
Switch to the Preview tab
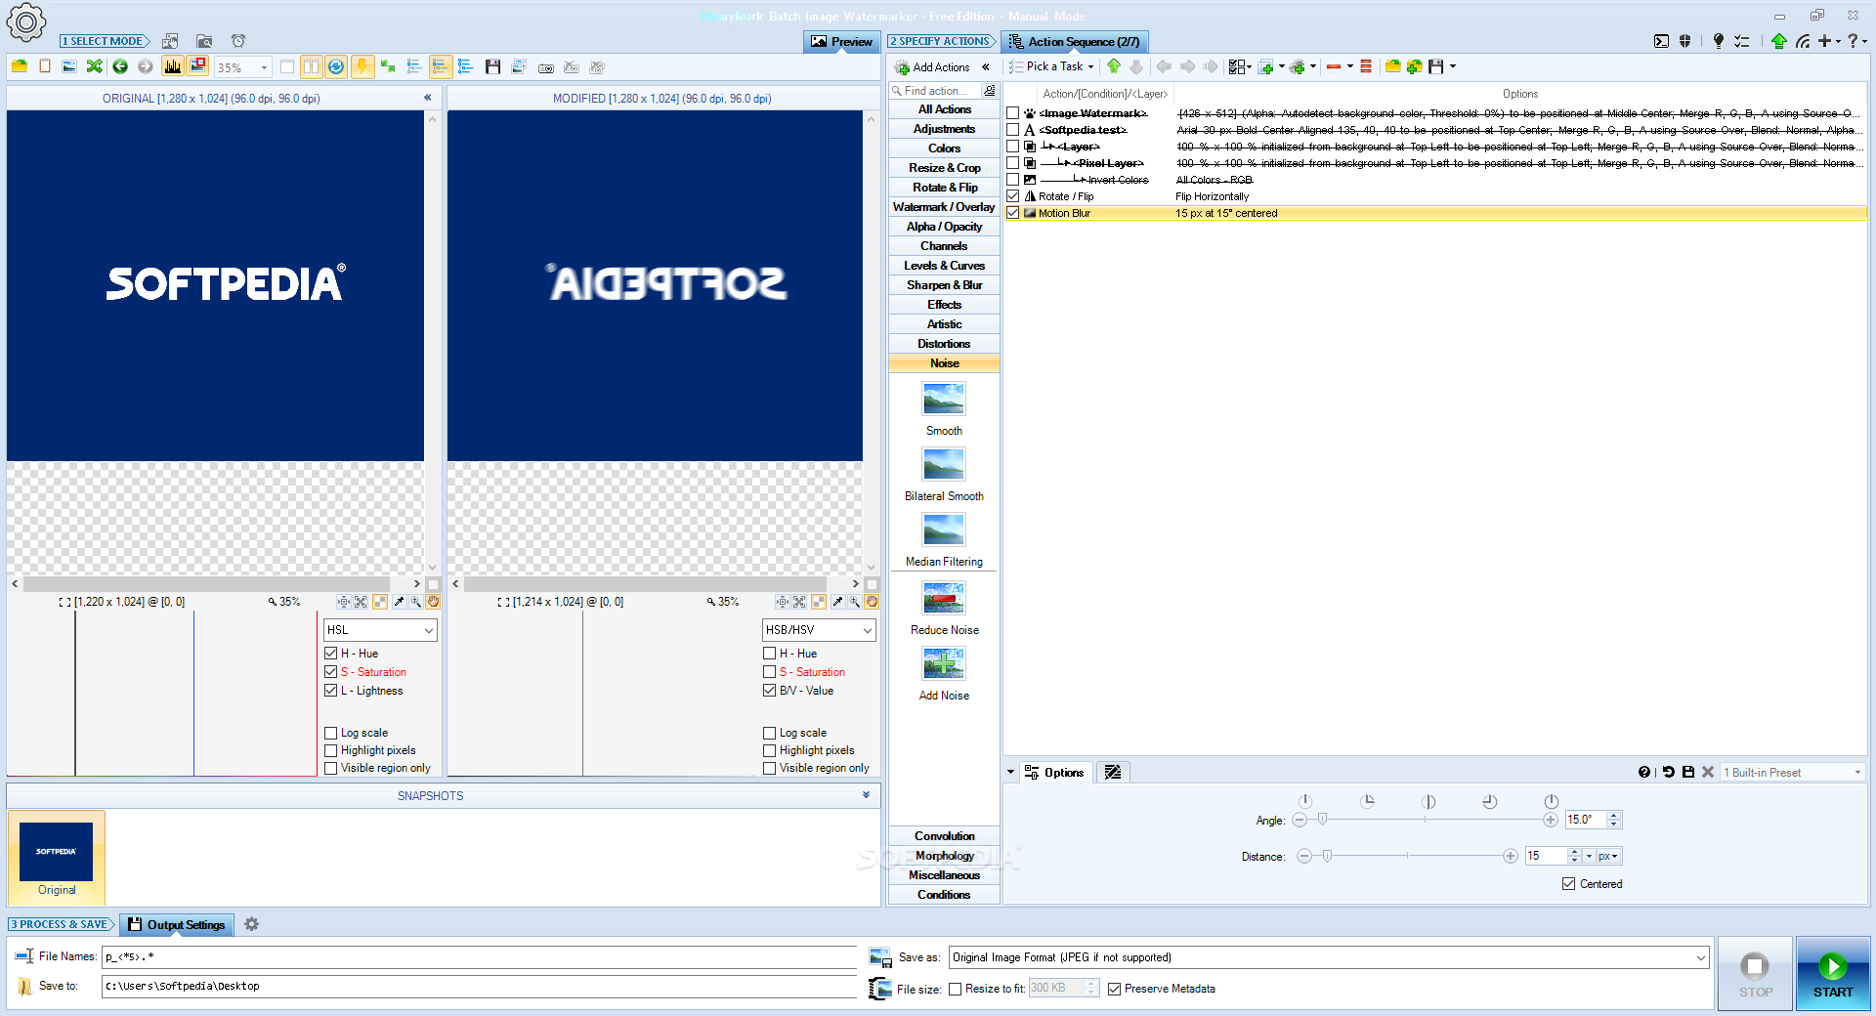841,41
